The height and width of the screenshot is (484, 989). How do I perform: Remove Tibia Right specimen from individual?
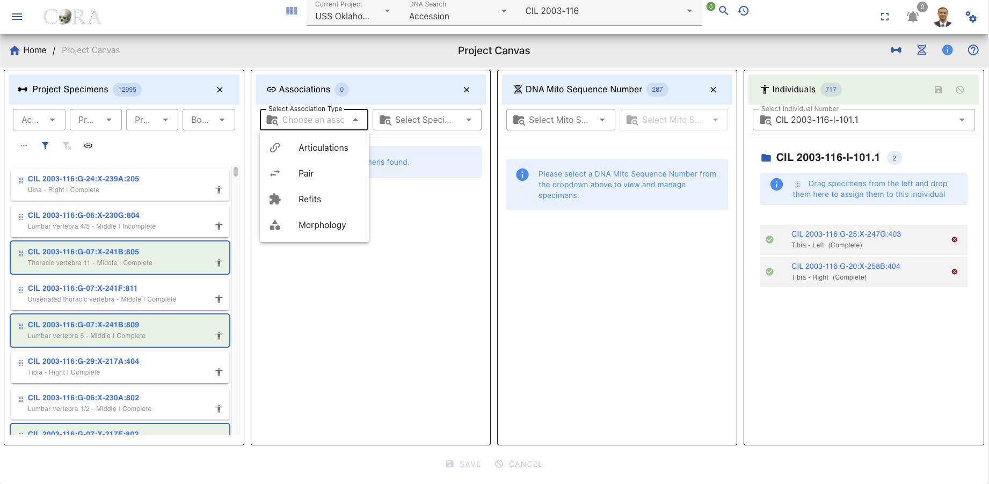(955, 272)
